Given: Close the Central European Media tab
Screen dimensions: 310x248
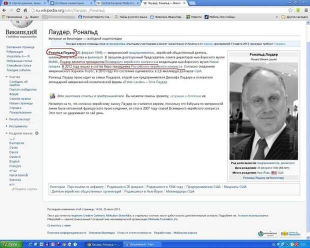Looking at the screenshot, I should coord(137,3).
